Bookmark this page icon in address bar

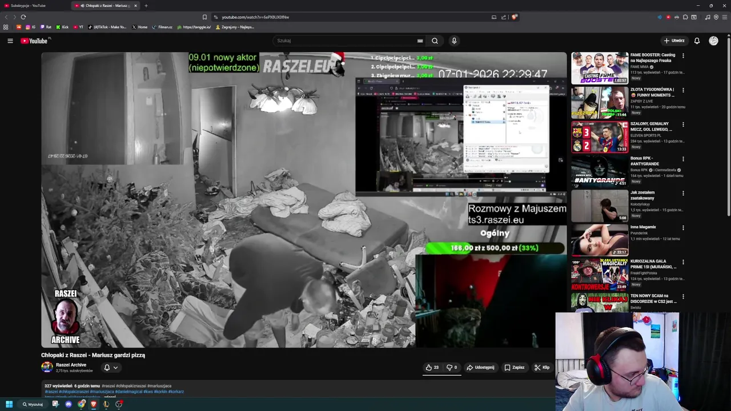coord(204,17)
